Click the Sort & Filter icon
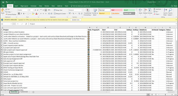The height and width of the screenshot is (96, 178). tap(165, 10)
